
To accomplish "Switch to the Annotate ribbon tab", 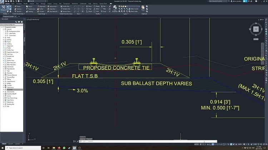I will (19, 4).
